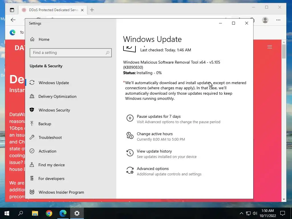This screenshot has height=219, width=292.
Task: Select Backup in the sidebar
Action: tap(45, 124)
